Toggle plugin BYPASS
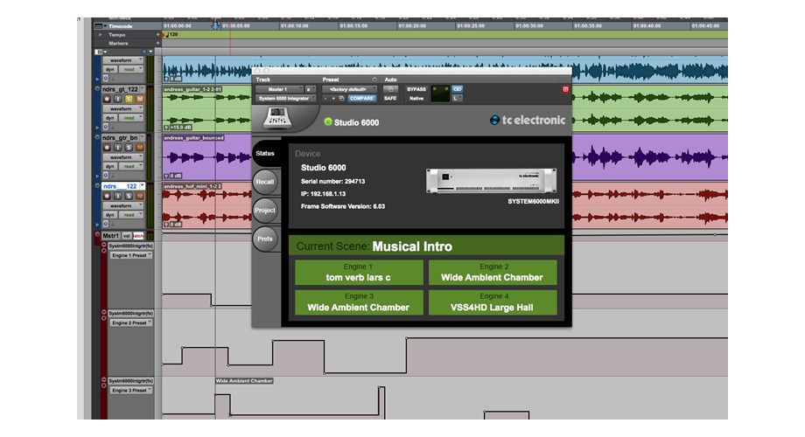Image resolution: width=805 pixels, height=437 pixels. click(416, 89)
